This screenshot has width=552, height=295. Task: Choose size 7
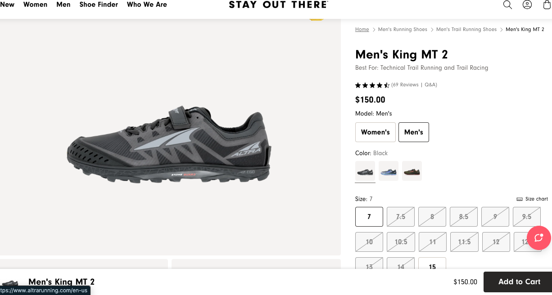(369, 217)
